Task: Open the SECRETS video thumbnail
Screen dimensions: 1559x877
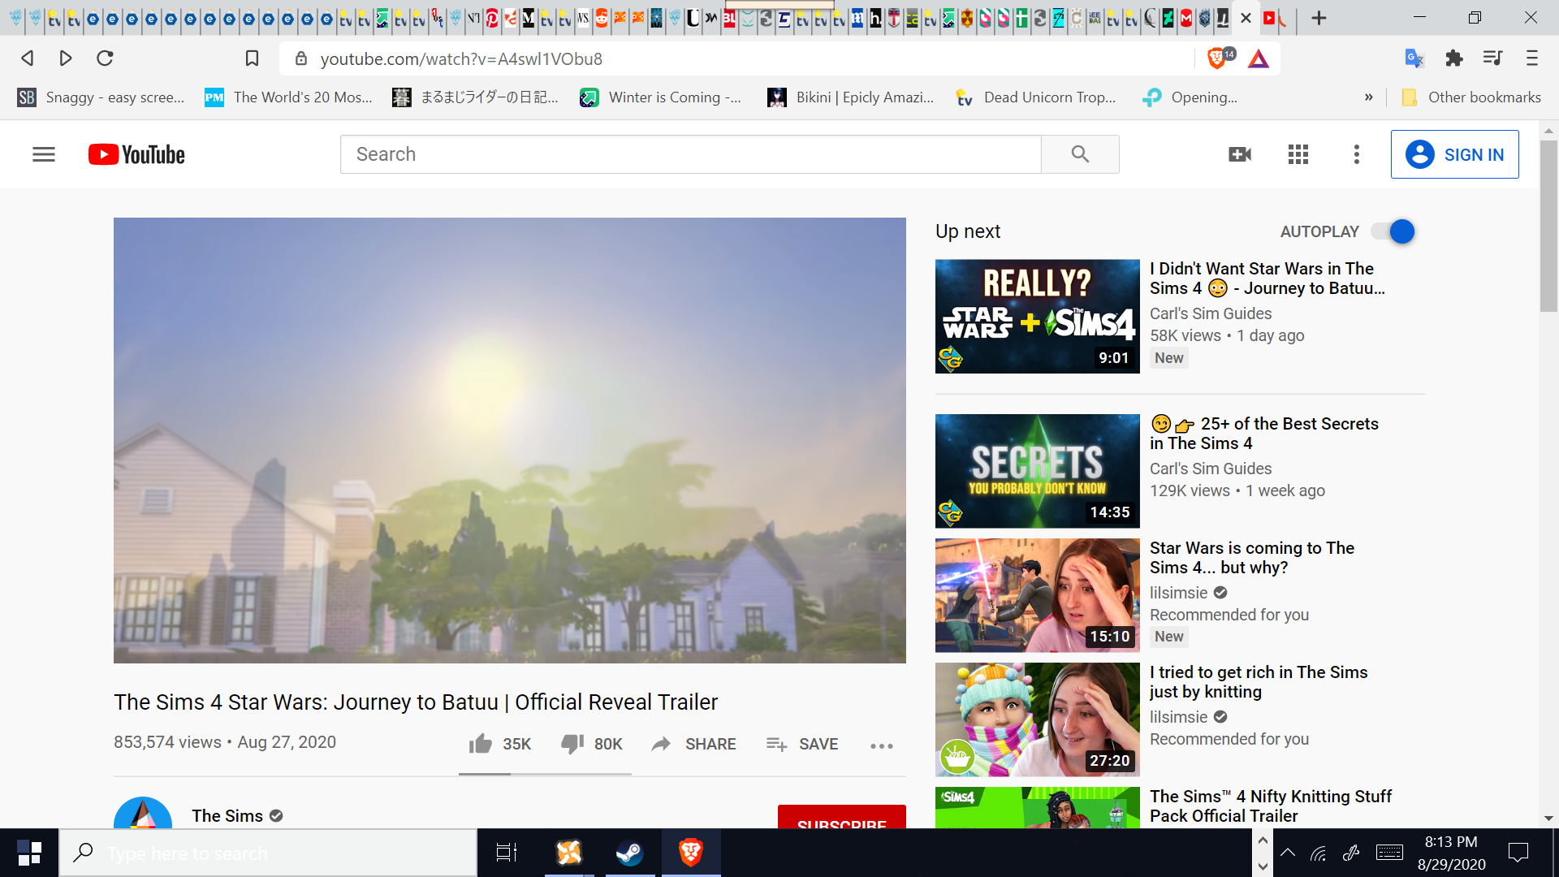Action: [x=1038, y=471]
